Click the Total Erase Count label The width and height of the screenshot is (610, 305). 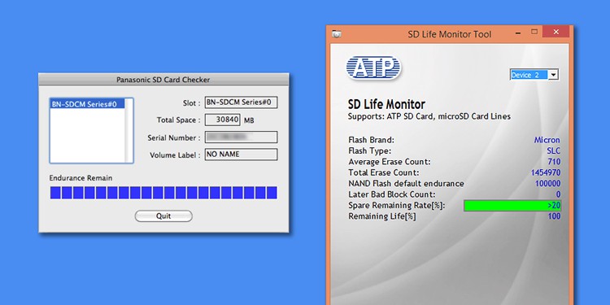point(384,172)
